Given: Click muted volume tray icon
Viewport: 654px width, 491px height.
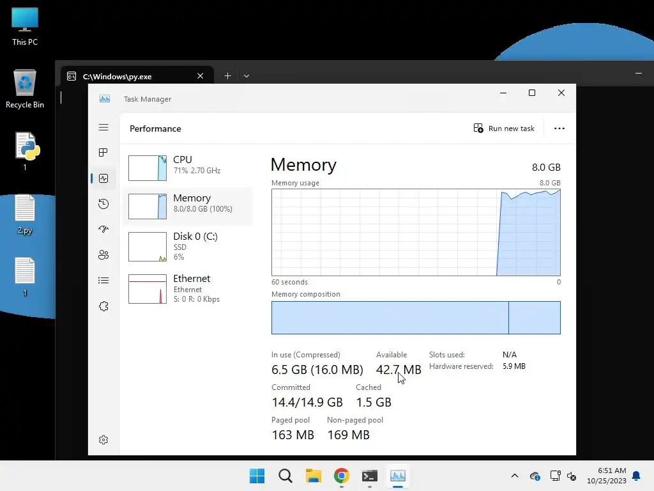Looking at the screenshot, I should pos(572,476).
